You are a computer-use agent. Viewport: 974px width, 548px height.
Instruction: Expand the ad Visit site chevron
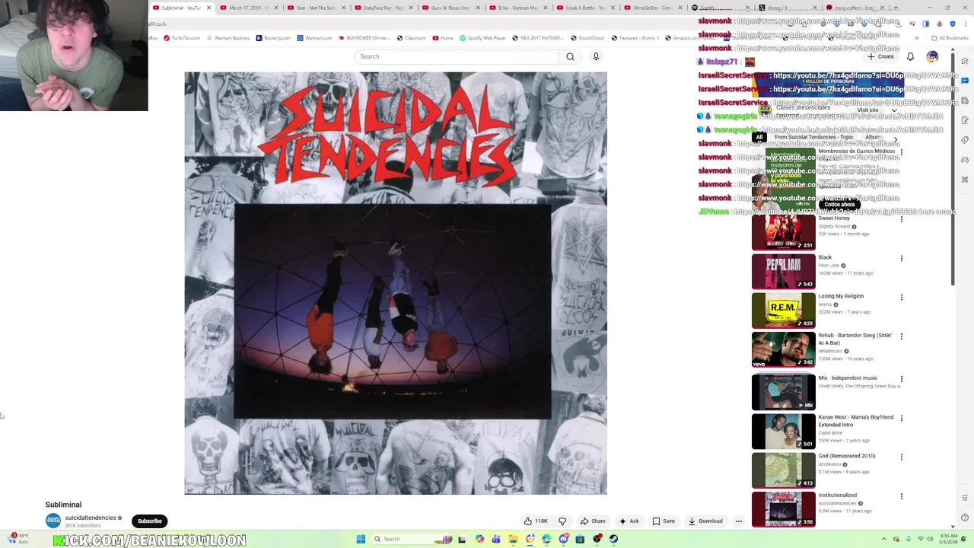[x=894, y=110]
